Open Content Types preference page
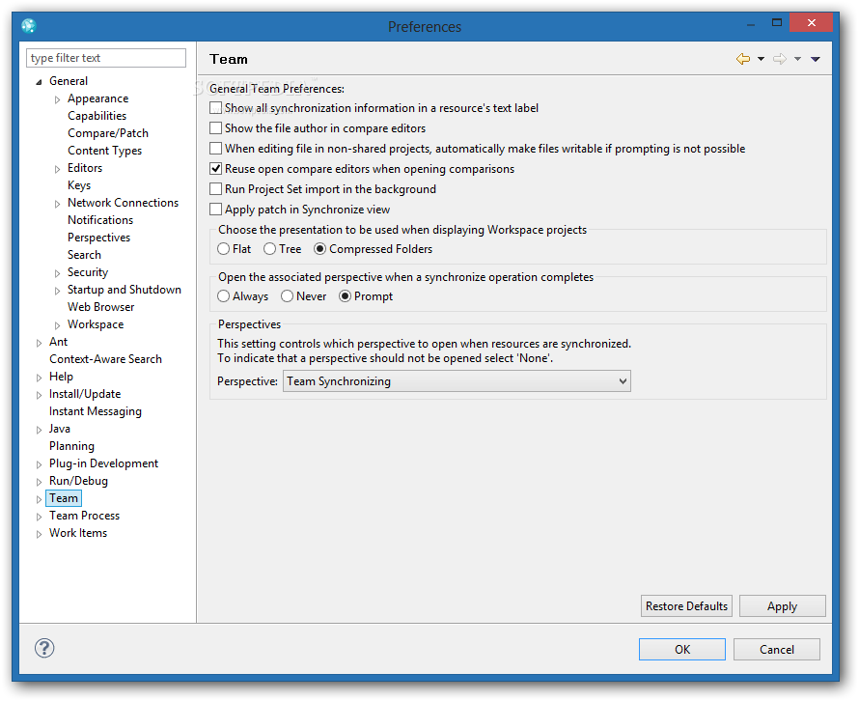This screenshot has width=859, height=701. click(104, 151)
